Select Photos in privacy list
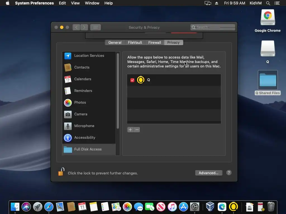 tap(89, 103)
